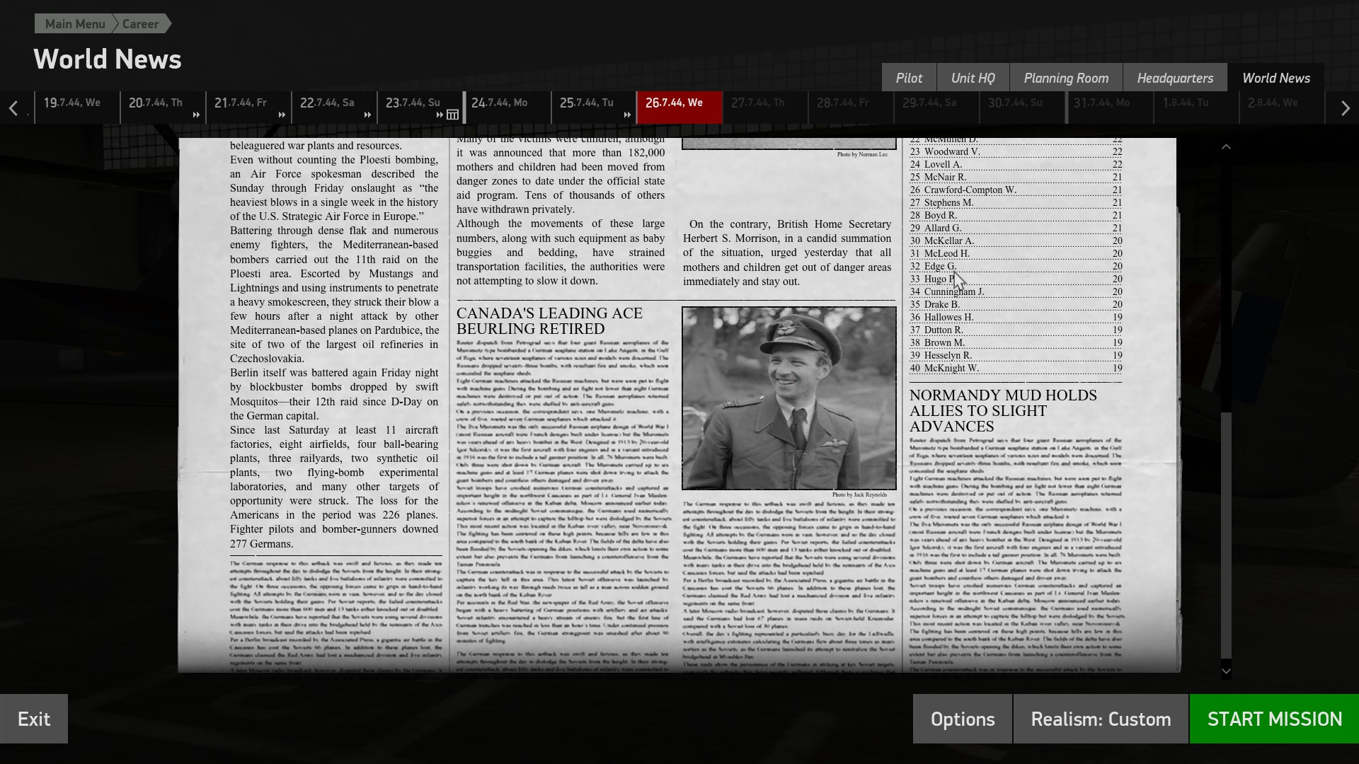This screenshot has height=764, width=1359.
Task: Exit the career screen
Action: 34,719
